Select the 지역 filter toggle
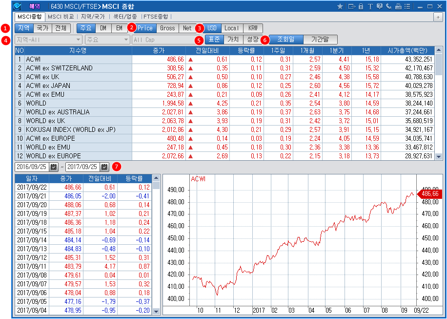Image resolution: width=447 pixels, height=319 pixels. click(x=24, y=28)
